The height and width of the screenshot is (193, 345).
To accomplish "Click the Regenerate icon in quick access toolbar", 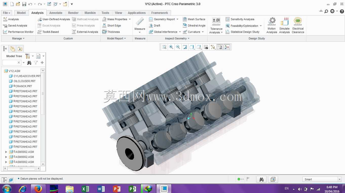I will click(49, 4).
